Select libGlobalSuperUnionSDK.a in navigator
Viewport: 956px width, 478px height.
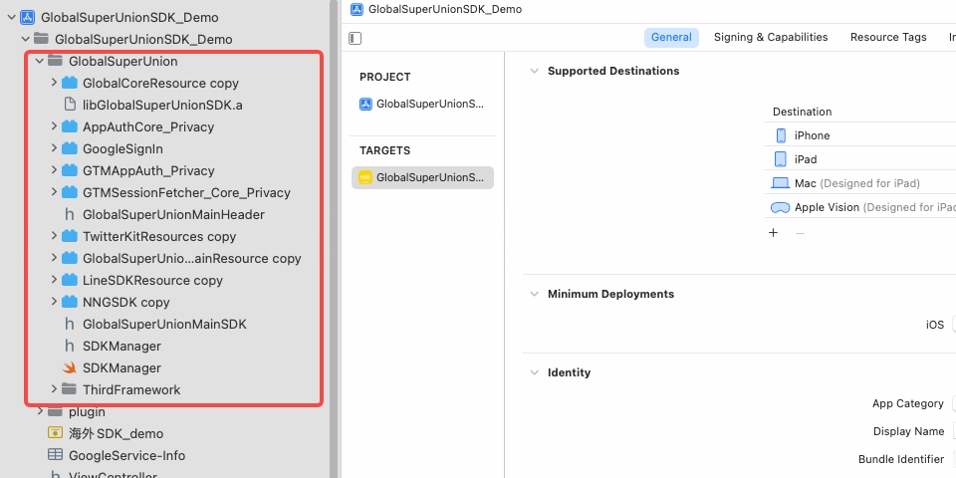[162, 105]
